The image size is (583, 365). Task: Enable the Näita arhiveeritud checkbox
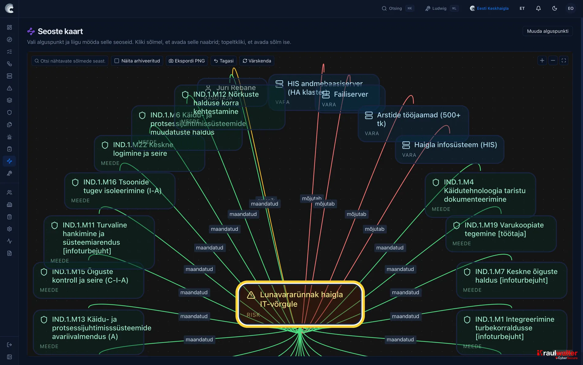click(x=117, y=61)
